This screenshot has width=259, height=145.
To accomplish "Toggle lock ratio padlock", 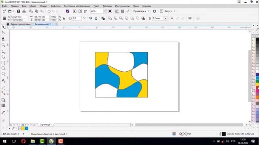I will pos(64,19).
